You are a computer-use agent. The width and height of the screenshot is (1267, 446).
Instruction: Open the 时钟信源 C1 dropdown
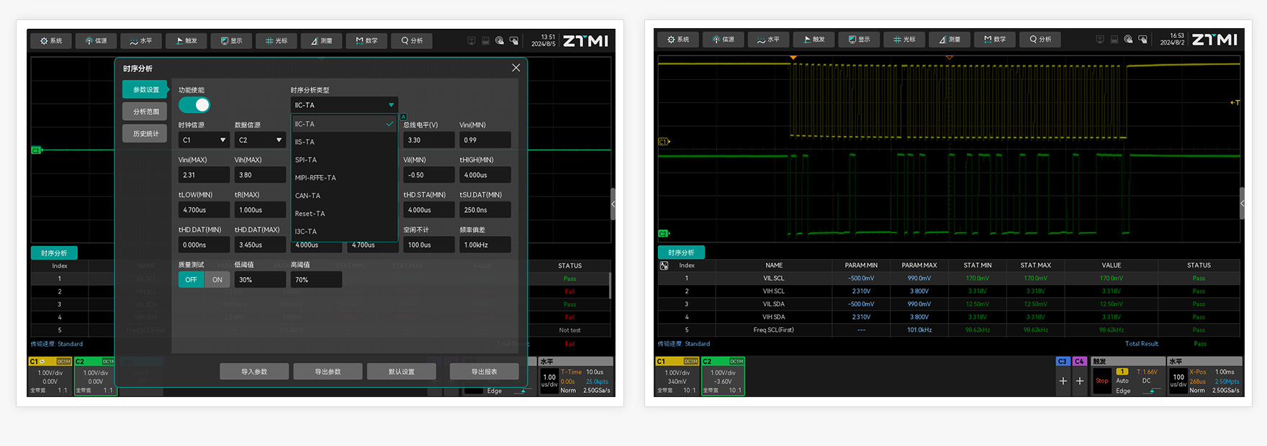pyautogui.click(x=204, y=140)
